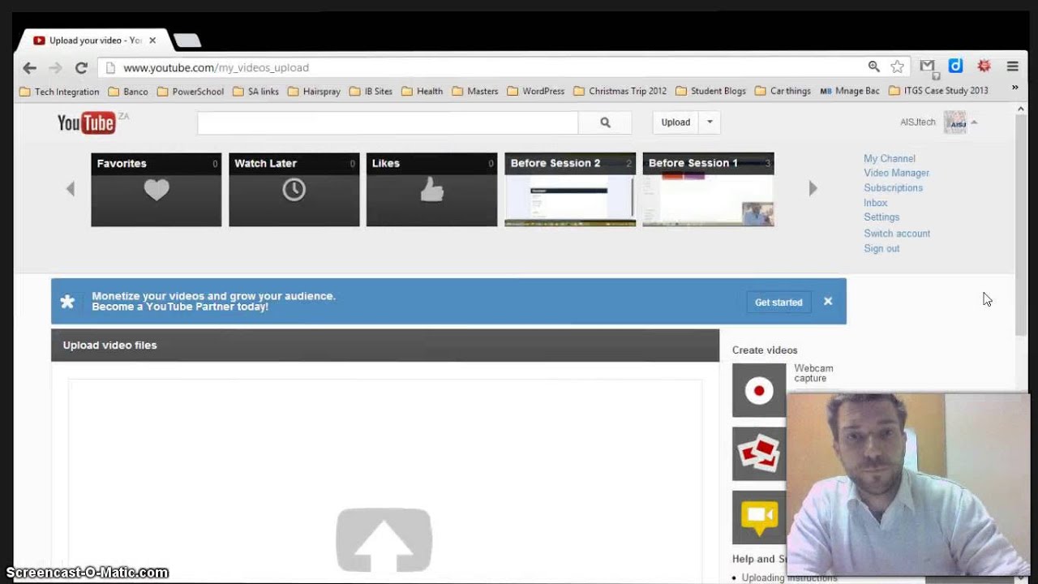
Task: Open the Health bookmark folder
Action: click(x=422, y=92)
